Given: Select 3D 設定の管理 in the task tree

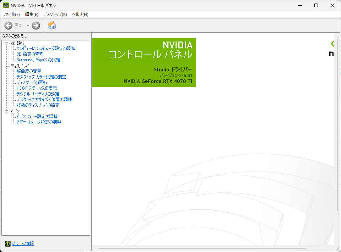Looking at the screenshot, I should pyautogui.click(x=30, y=54).
